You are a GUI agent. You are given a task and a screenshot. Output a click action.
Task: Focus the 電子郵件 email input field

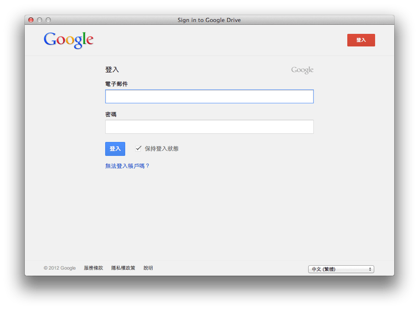point(209,96)
